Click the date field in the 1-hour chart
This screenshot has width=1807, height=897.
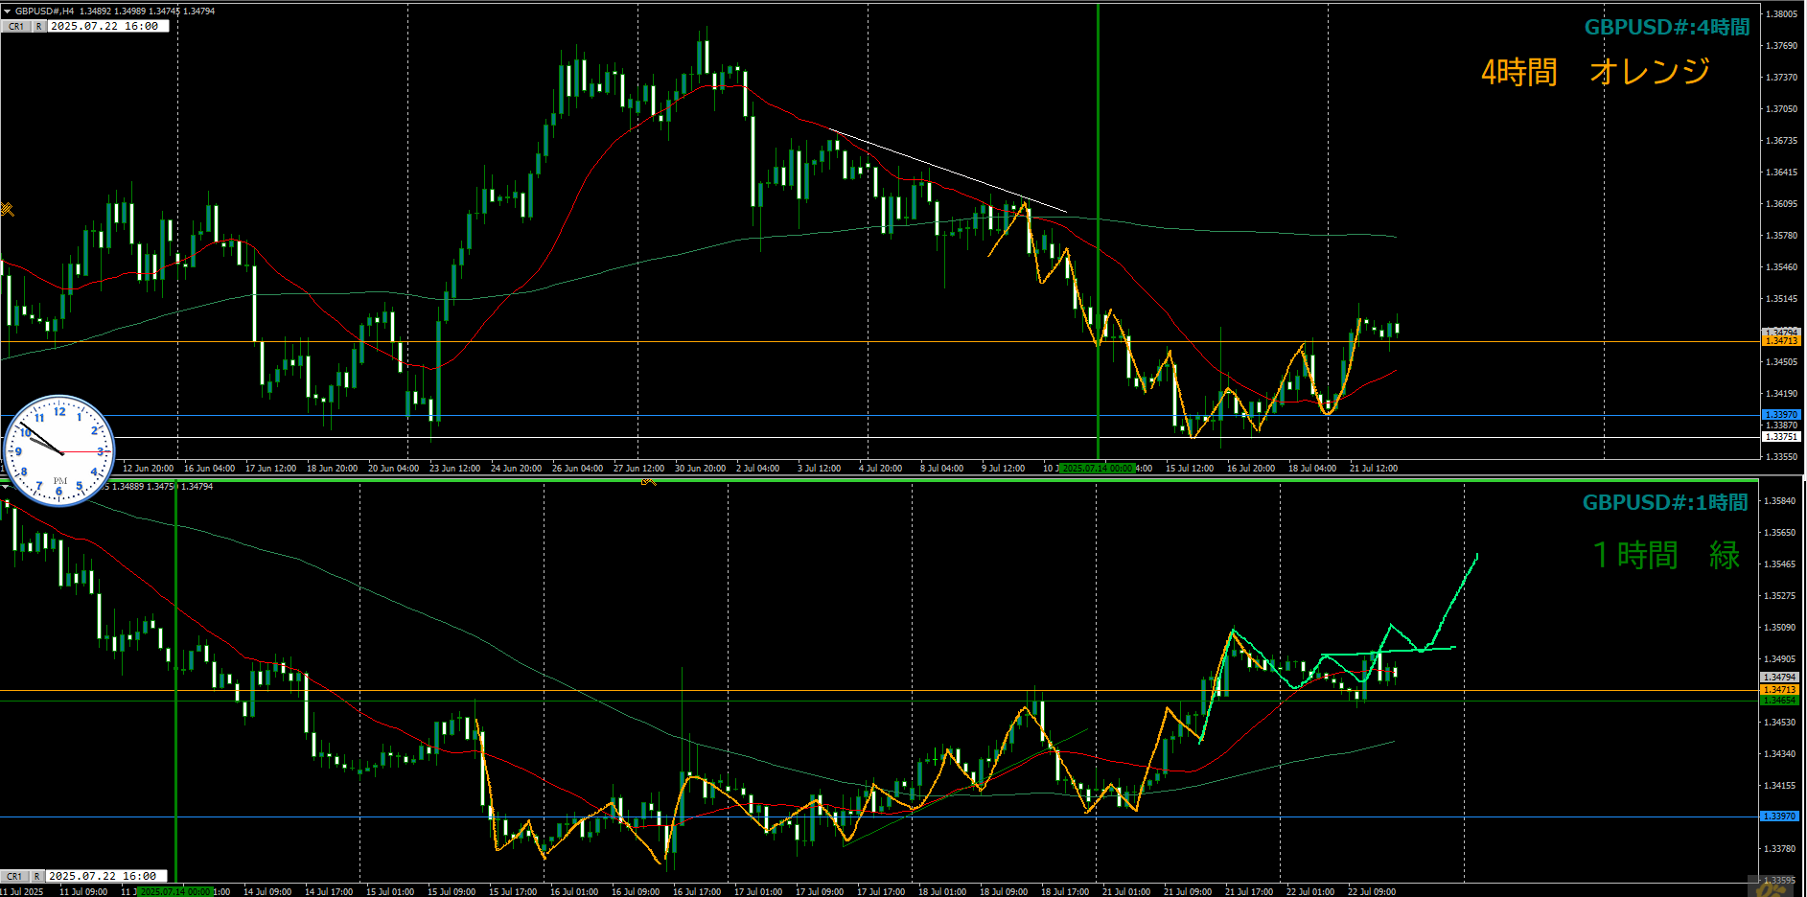[x=105, y=876]
